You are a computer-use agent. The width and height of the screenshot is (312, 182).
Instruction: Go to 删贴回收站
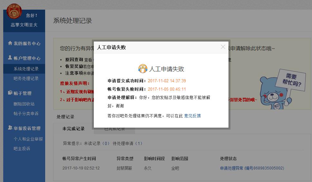24,104
